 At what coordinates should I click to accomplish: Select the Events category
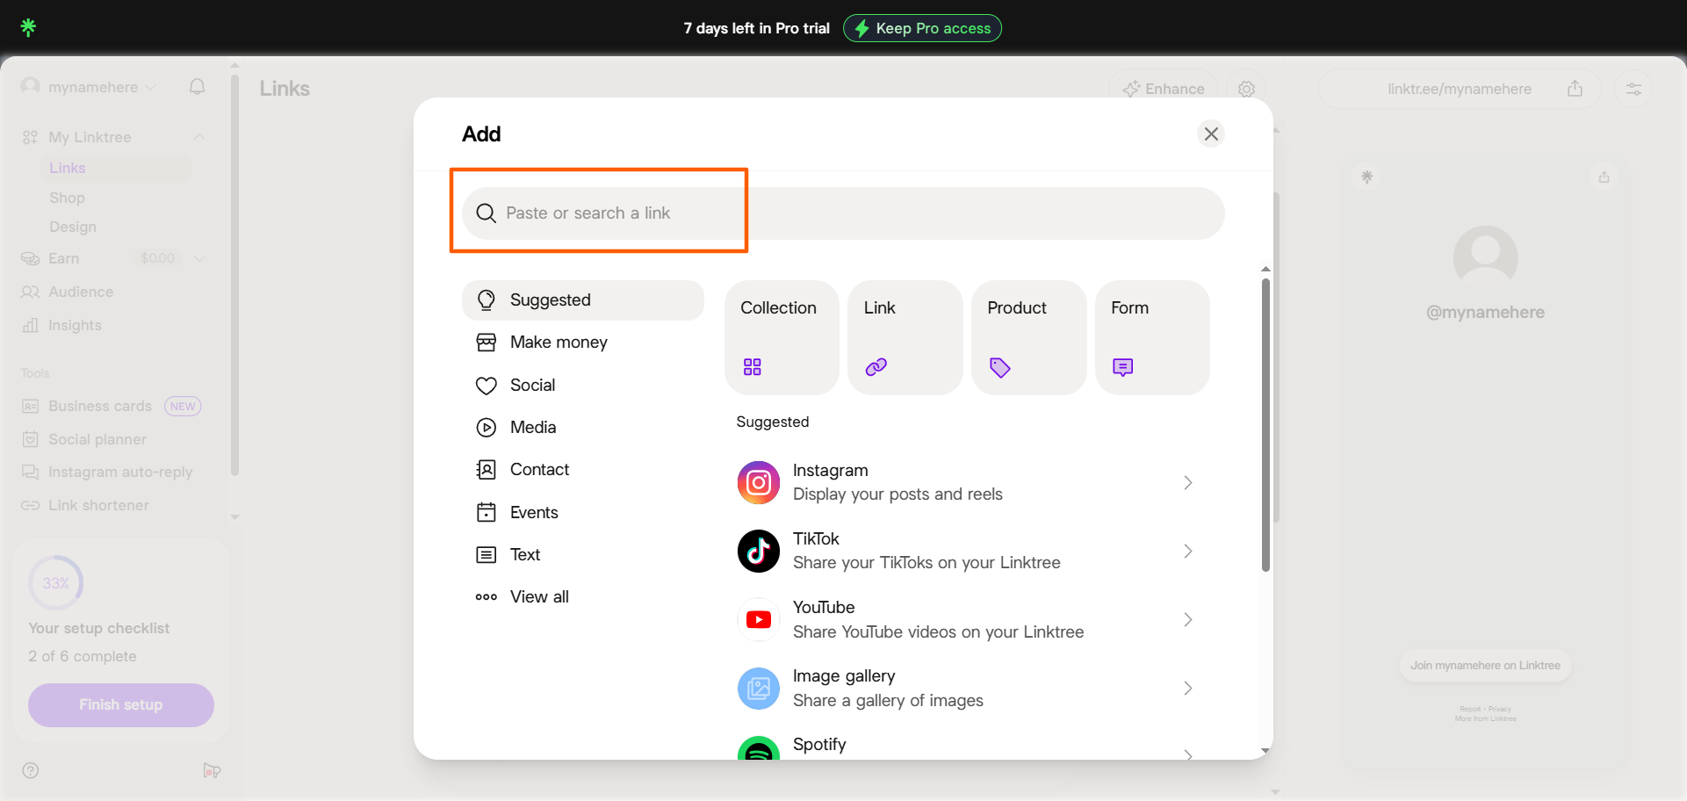583,513
